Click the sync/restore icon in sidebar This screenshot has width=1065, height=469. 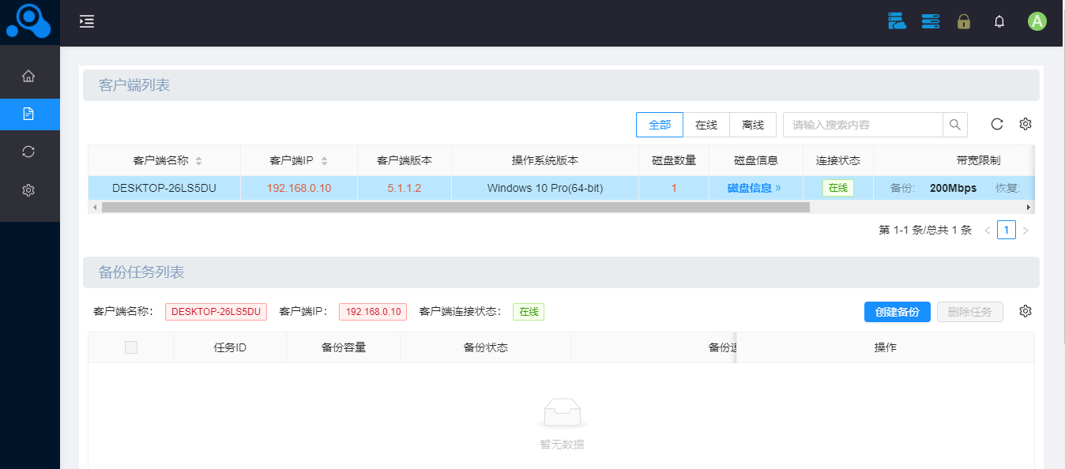tap(28, 152)
